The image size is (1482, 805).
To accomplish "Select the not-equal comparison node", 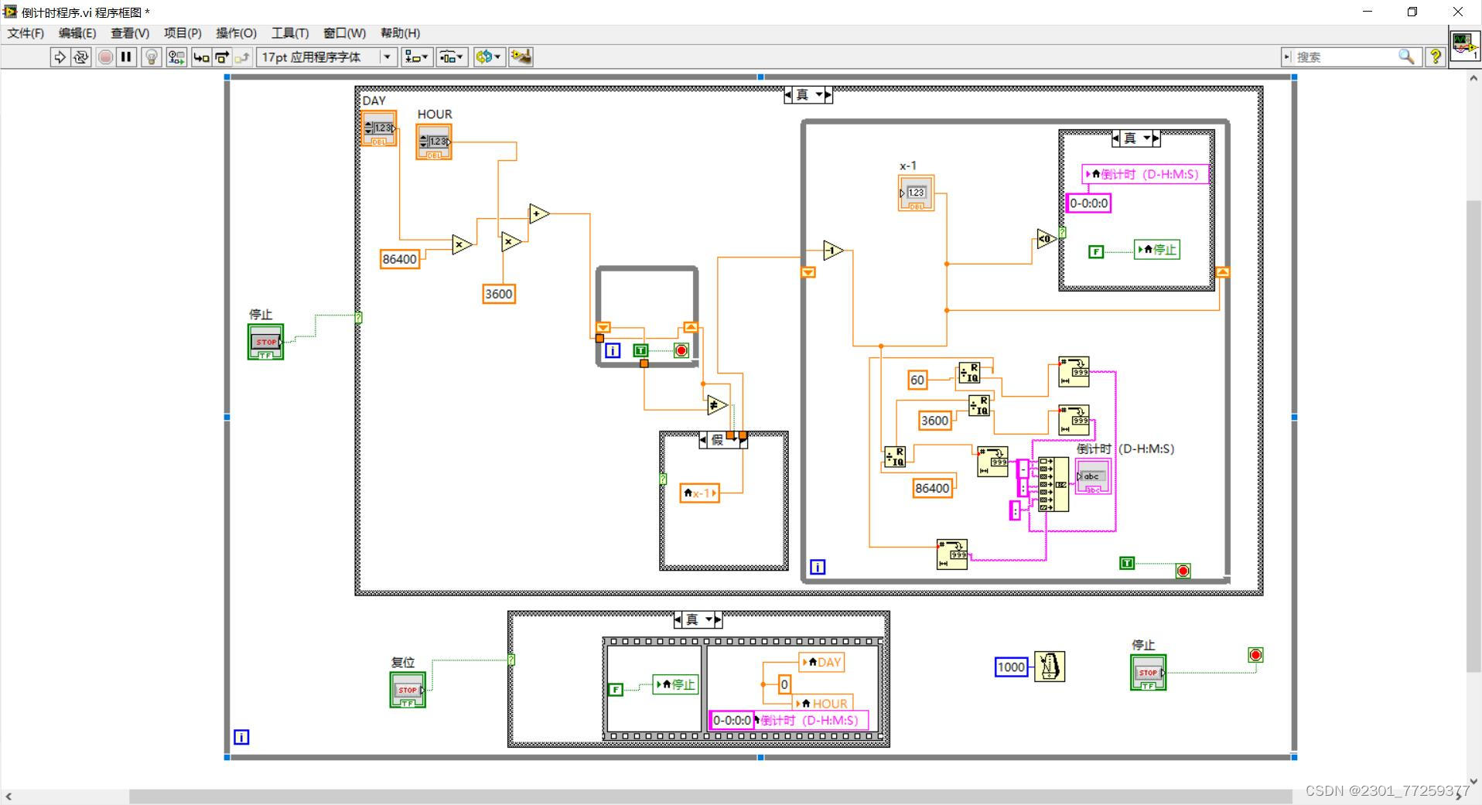I will tap(716, 404).
